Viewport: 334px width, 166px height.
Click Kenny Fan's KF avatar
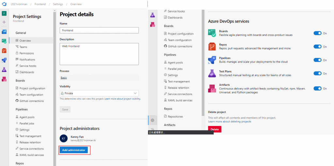click(x=64, y=138)
